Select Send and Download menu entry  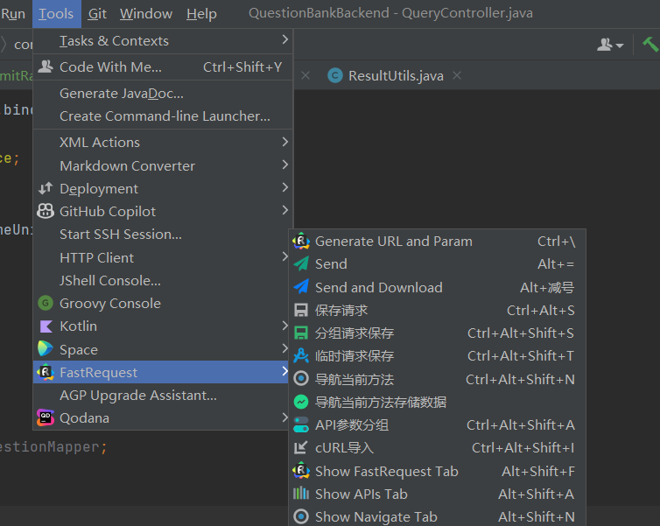pos(437,287)
